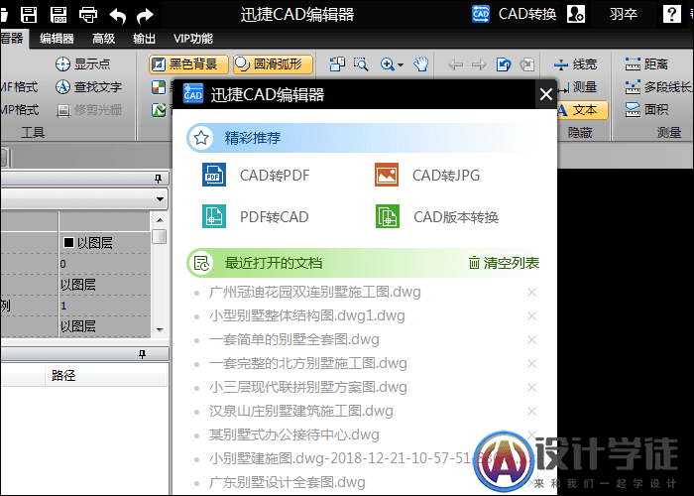Expand the properties panel combo box
Screen dimensions: 694x496
(x=160, y=199)
